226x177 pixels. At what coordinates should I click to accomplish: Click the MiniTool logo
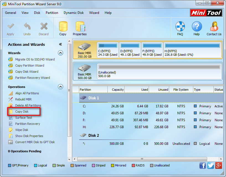[206, 13]
